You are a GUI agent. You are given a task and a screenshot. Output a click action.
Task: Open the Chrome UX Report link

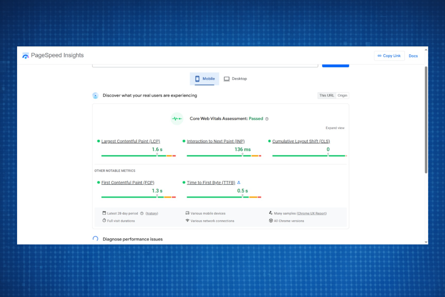(311, 213)
